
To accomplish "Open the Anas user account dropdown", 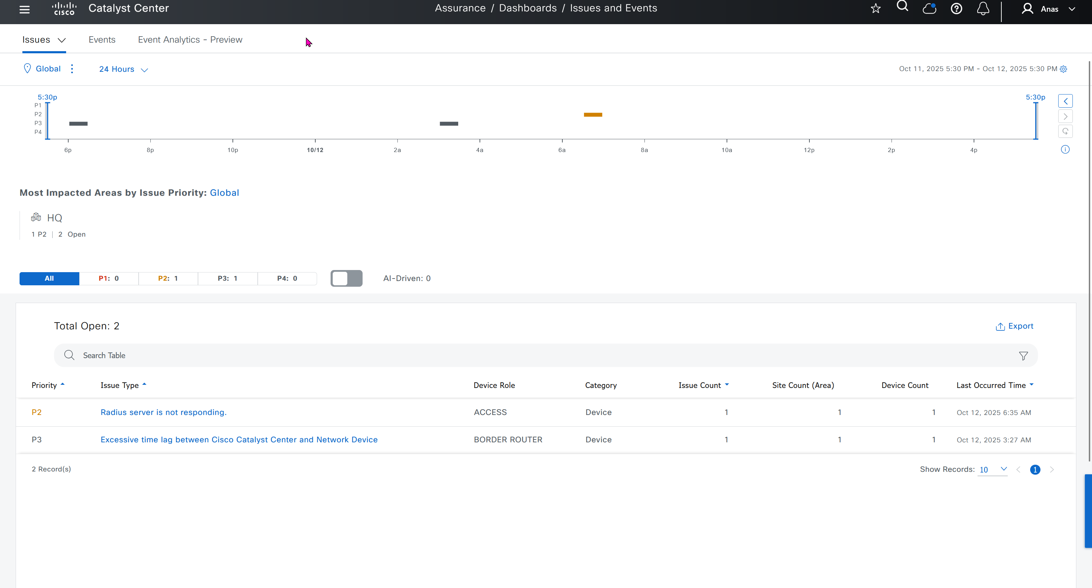I will pyautogui.click(x=1049, y=9).
